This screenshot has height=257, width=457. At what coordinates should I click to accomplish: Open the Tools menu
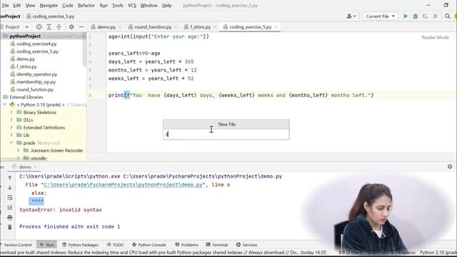(118, 5)
